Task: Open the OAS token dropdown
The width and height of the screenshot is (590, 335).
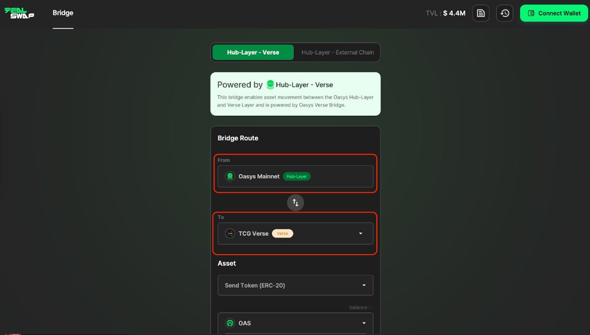Action: pos(296,323)
